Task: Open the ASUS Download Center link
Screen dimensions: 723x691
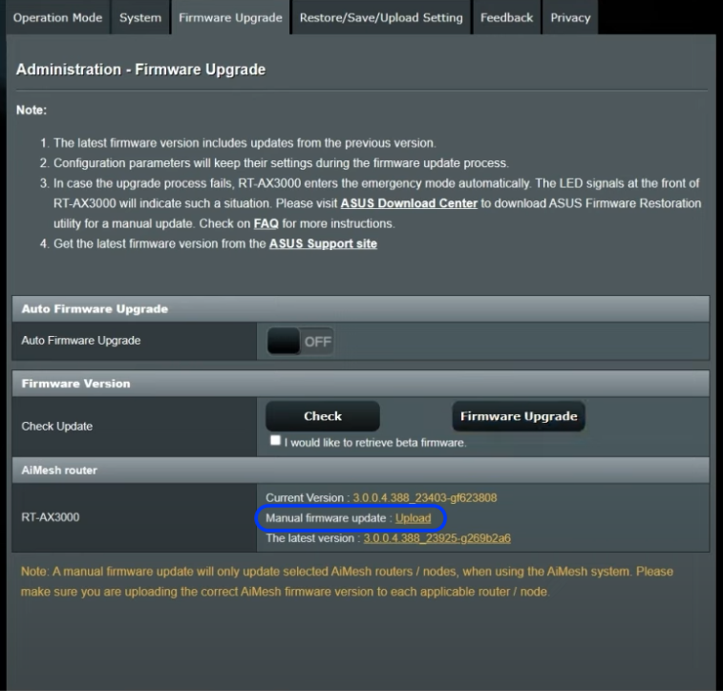Action: [x=409, y=203]
